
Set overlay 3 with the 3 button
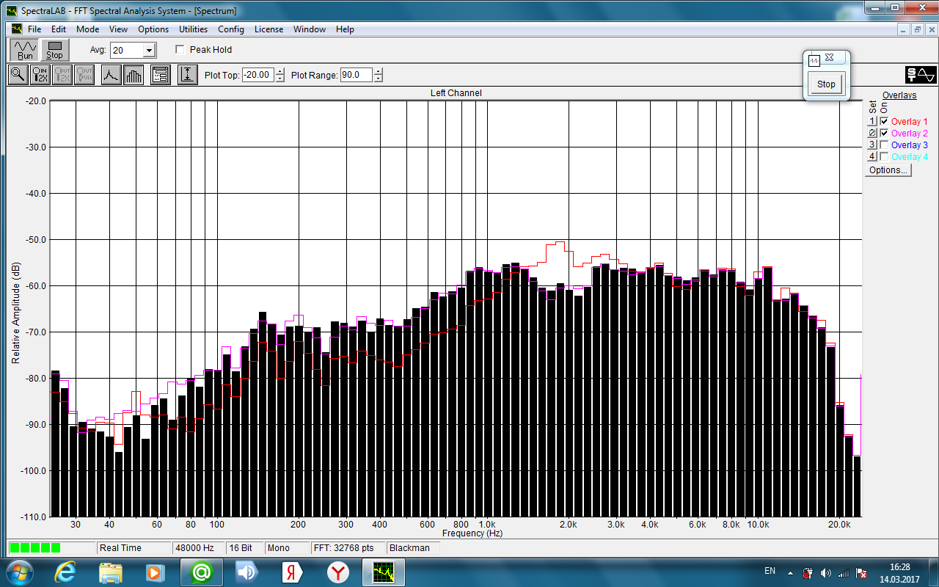(872, 145)
